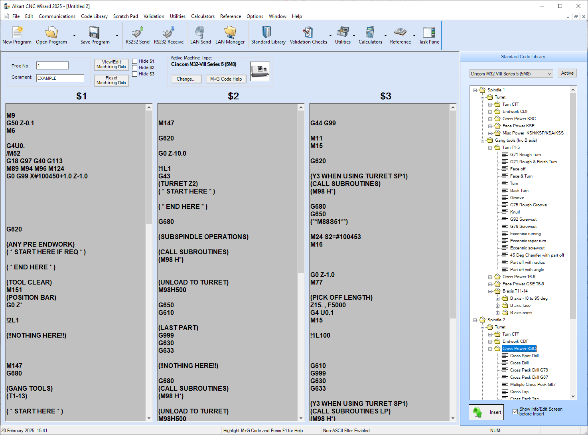The height and width of the screenshot is (435, 588).
Task: Open the File menu
Action: coord(16,16)
